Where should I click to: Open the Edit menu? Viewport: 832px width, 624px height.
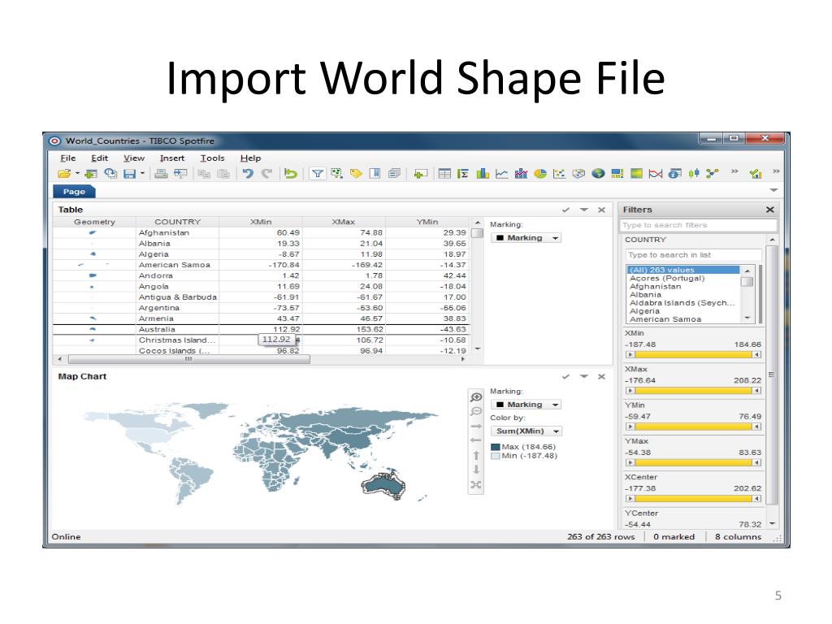[x=99, y=158]
